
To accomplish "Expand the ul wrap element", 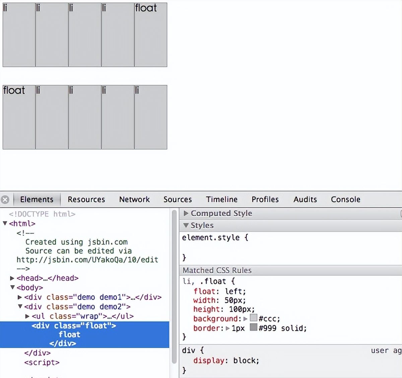I will pyautogui.click(x=27, y=316).
